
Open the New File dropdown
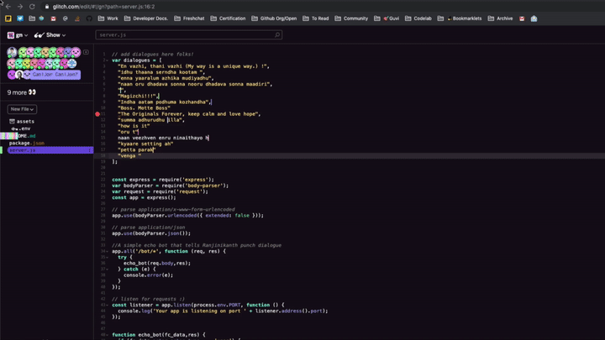pyautogui.click(x=23, y=109)
